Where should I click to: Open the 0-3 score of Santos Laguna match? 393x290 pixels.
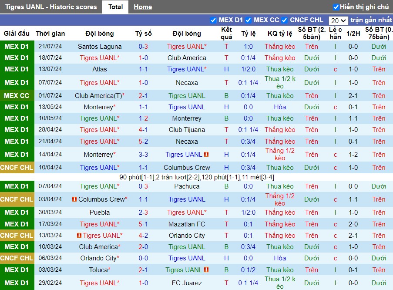point(143,47)
